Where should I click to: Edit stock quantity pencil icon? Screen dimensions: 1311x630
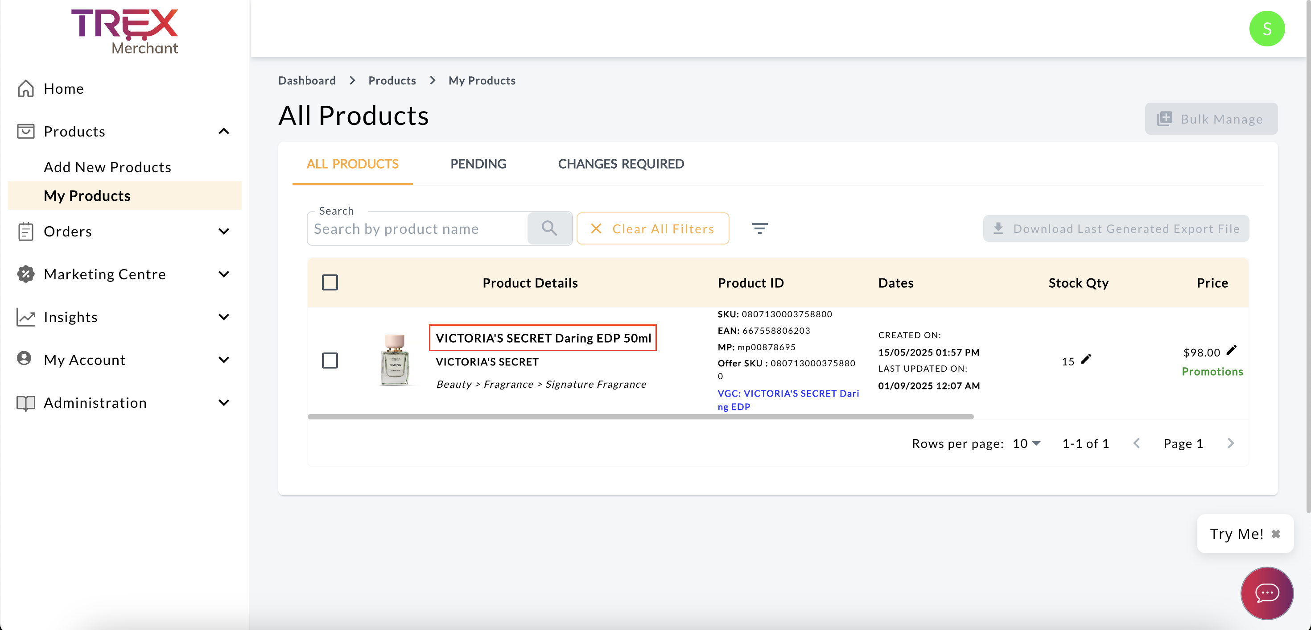coord(1086,360)
